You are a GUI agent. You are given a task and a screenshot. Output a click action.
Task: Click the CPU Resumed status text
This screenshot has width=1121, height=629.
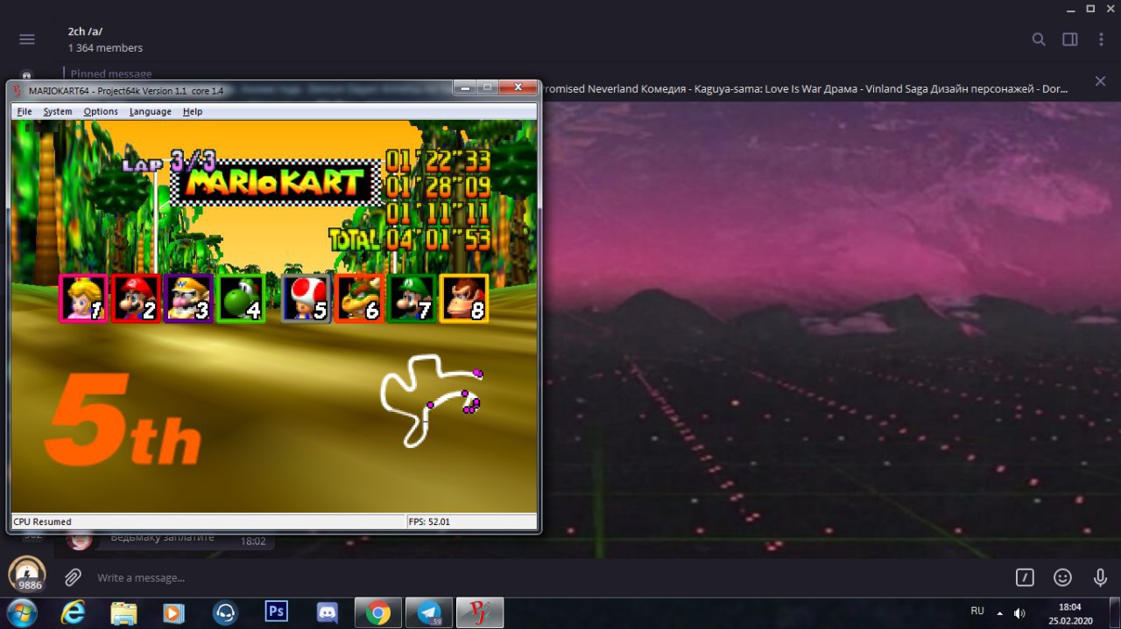[42, 521]
